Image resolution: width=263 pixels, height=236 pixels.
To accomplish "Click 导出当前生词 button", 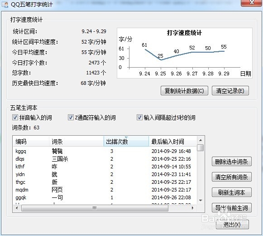I will coord(232,208).
